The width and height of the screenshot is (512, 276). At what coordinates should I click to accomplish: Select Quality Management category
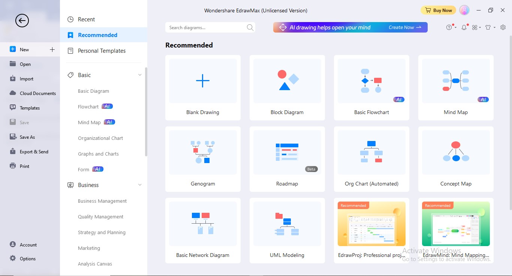(x=100, y=217)
